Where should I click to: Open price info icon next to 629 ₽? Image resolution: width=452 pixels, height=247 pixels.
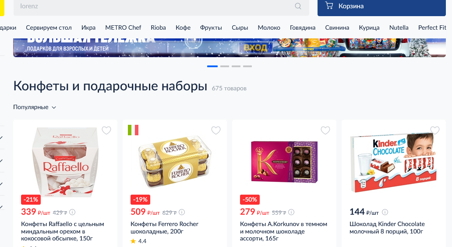coord(182,212)
